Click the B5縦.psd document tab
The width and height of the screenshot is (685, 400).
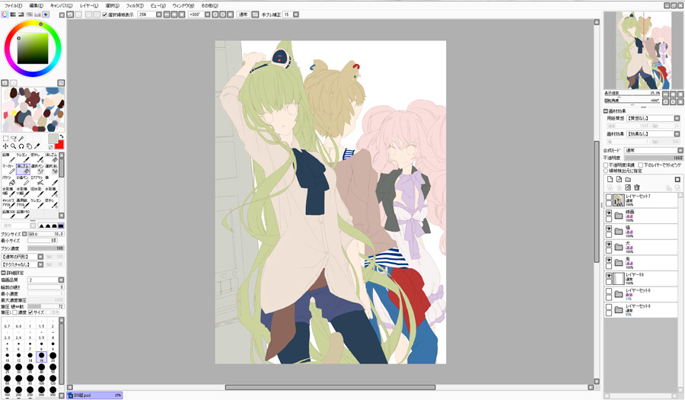point(95,395)
